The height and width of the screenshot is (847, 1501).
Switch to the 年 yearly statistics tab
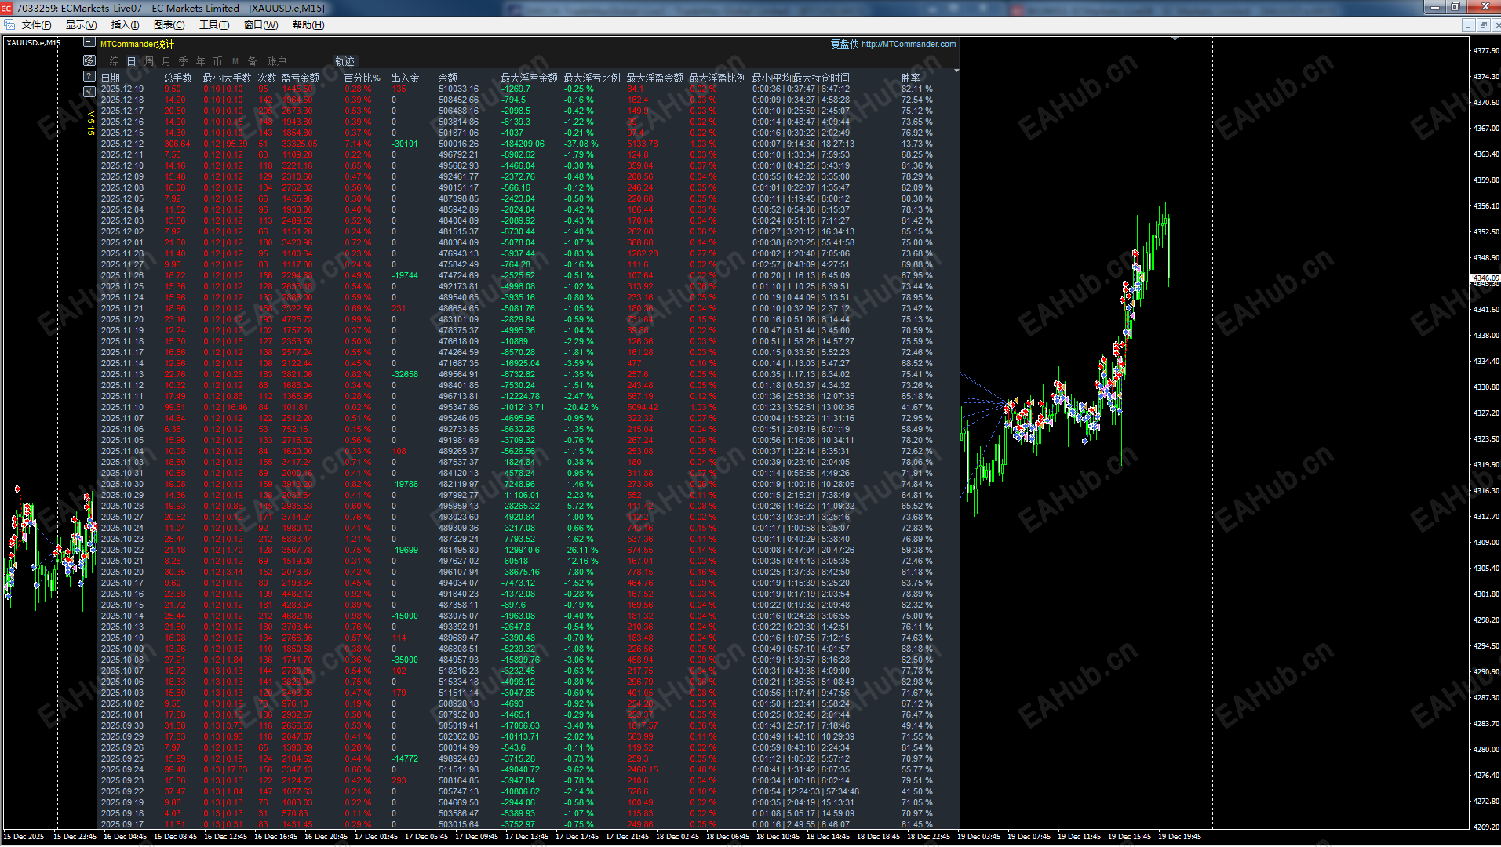click(x=200, y=60)
